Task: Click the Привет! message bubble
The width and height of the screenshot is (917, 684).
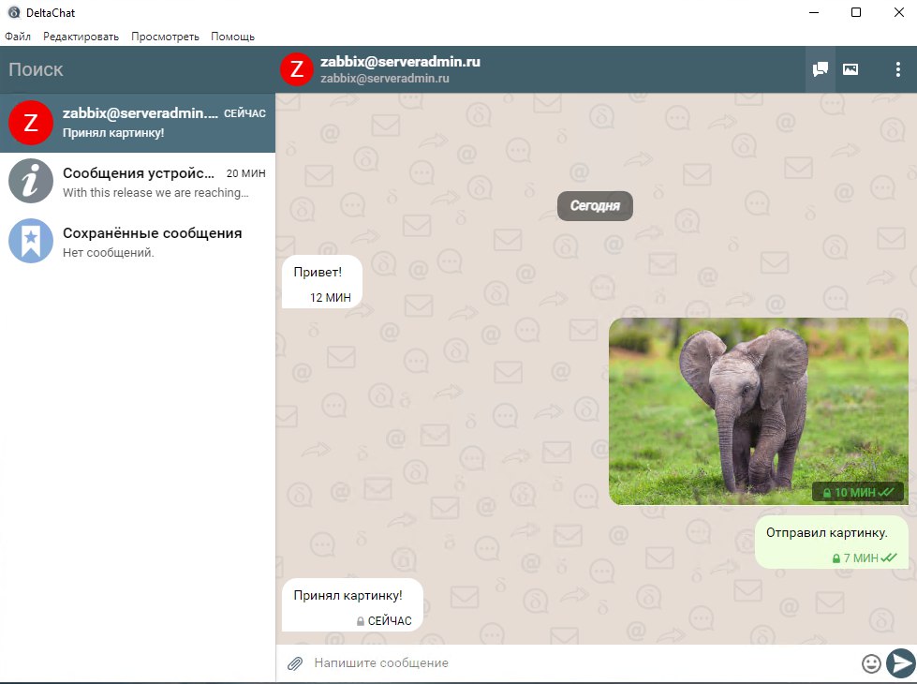Action: (322, 282)
